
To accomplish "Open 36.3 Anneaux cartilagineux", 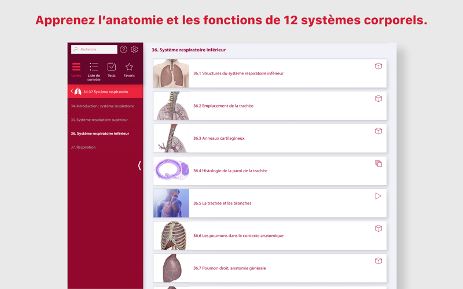I will point(270,138).
